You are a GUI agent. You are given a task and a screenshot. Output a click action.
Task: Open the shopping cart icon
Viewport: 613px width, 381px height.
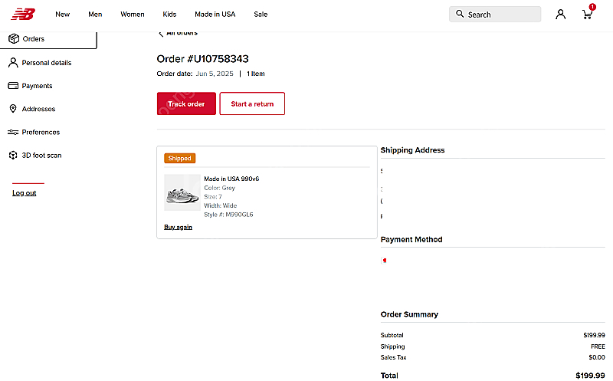tap(587, 15)
